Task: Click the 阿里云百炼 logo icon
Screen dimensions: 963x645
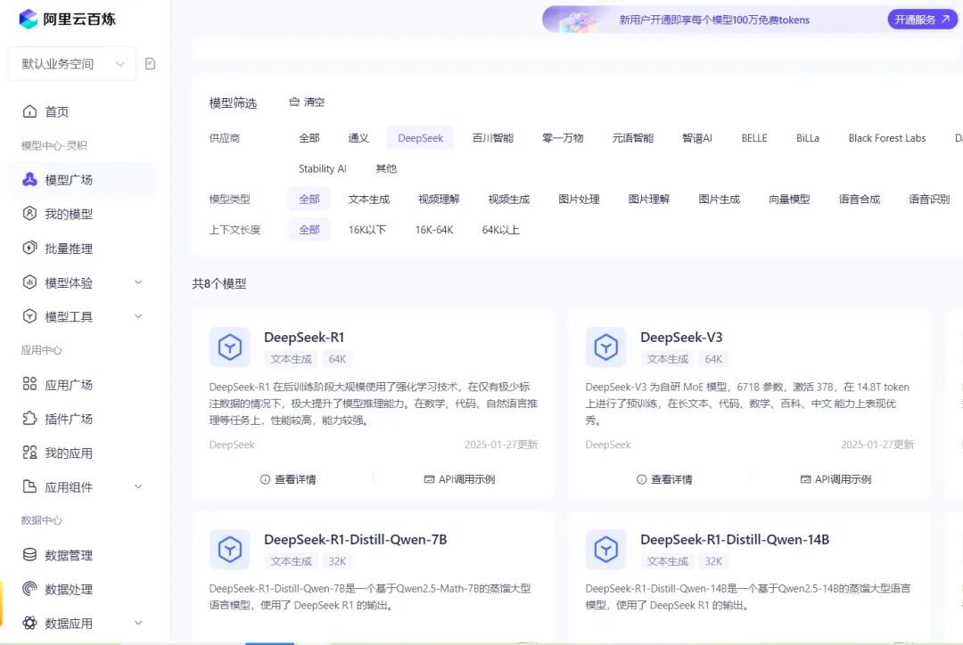Action: tap(29, 19)
